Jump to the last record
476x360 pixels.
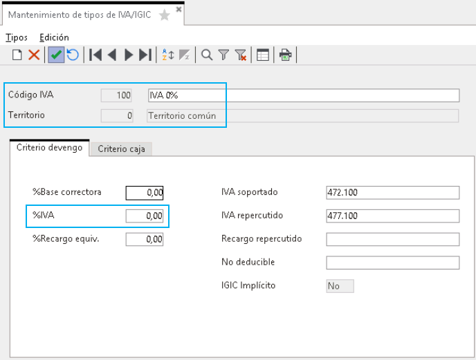(x=145, y=55)
